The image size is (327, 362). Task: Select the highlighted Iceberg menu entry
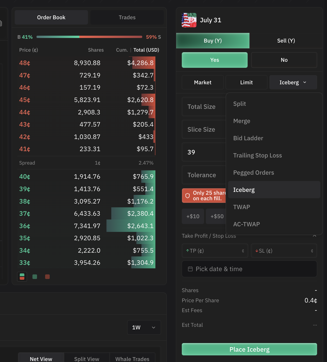274,190
